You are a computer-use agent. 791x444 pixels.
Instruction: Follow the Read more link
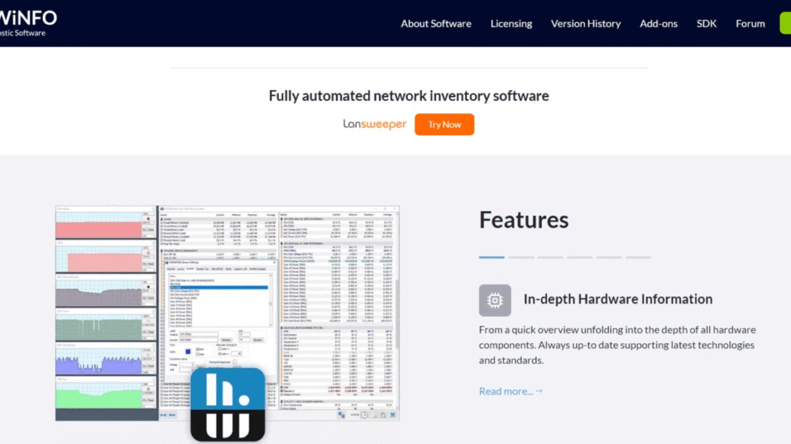tap(511, 391)
